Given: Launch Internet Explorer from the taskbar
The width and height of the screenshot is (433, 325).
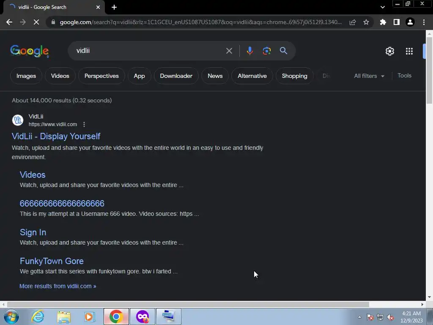Looking at the screenshot, I should tap(38, 317).
